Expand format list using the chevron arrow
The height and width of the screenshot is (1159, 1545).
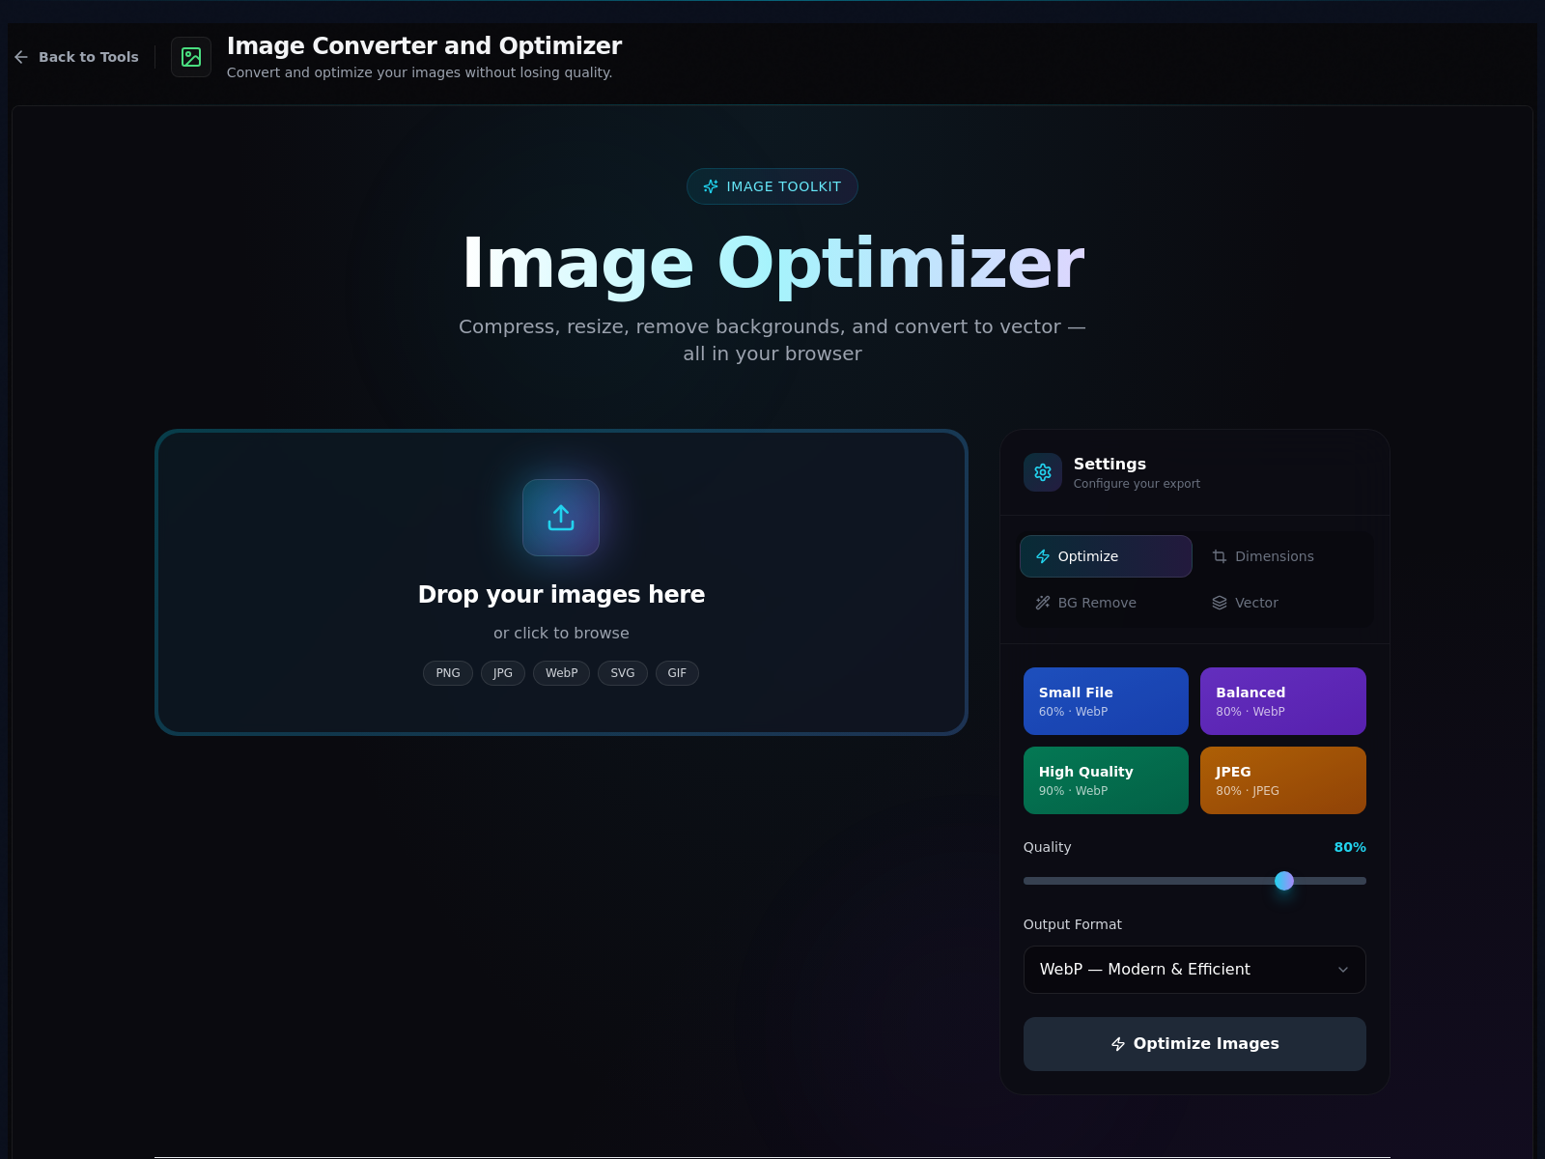pyautogui.click(x=1343, y=970)
